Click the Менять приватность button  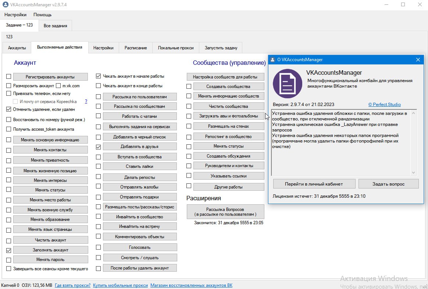tap(50, 160)
